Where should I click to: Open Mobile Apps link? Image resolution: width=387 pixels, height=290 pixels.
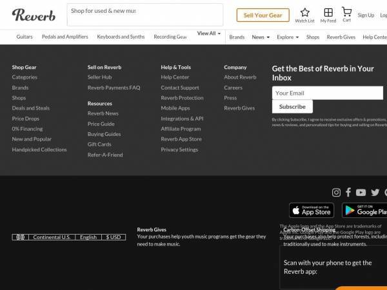pyautogui.click(x=175, y=108)
